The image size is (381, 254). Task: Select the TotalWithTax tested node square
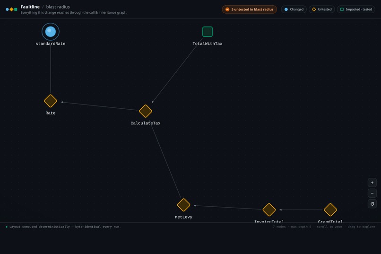[x=207, y=32]
